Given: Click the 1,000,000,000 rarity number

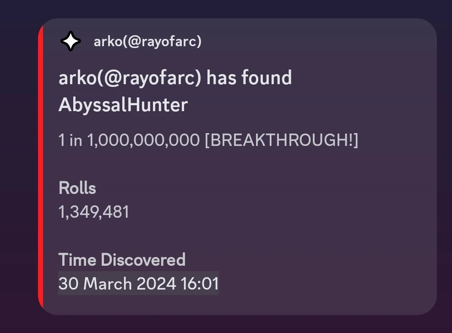Looking at the screenshot, I should click(x=143, y=140).
